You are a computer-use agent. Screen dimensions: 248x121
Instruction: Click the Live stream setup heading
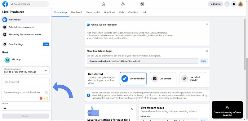(153, 108)
